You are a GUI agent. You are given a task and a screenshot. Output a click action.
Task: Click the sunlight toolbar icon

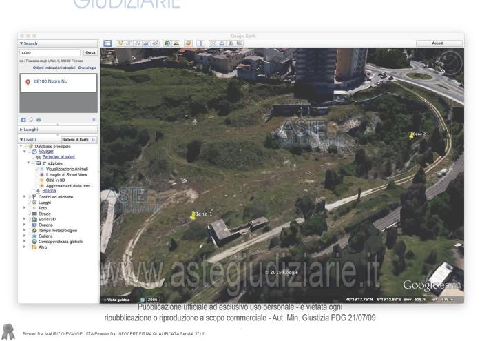176,43
